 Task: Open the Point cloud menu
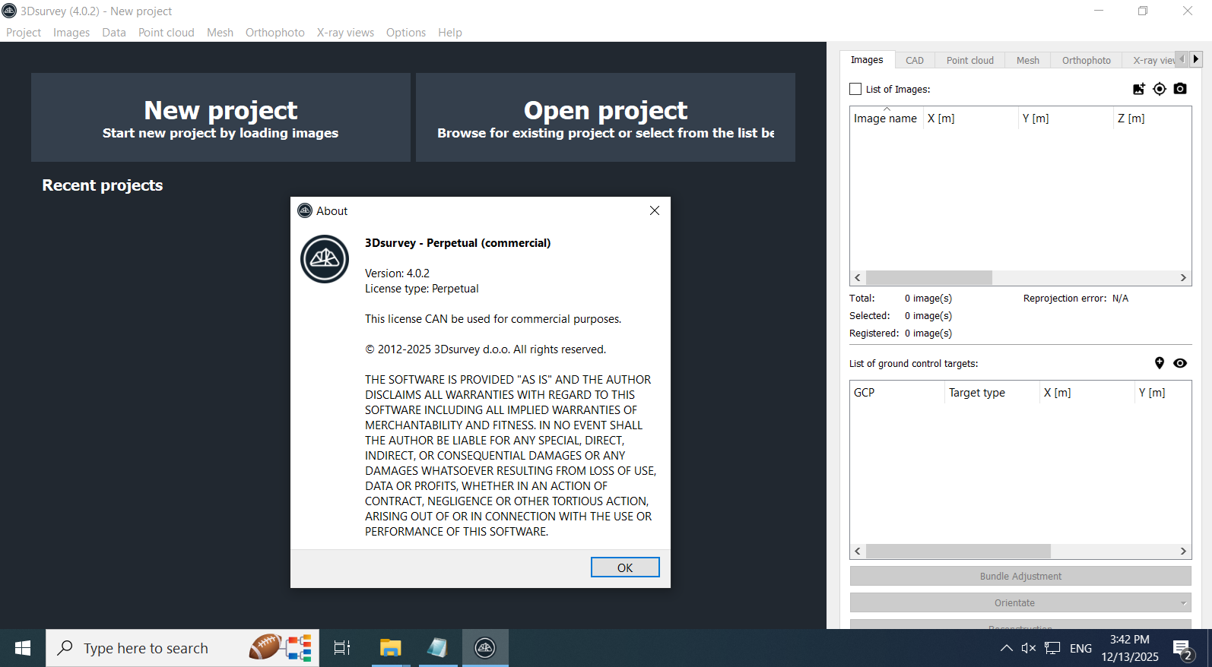pyautogui.click(x=167, y=33)
